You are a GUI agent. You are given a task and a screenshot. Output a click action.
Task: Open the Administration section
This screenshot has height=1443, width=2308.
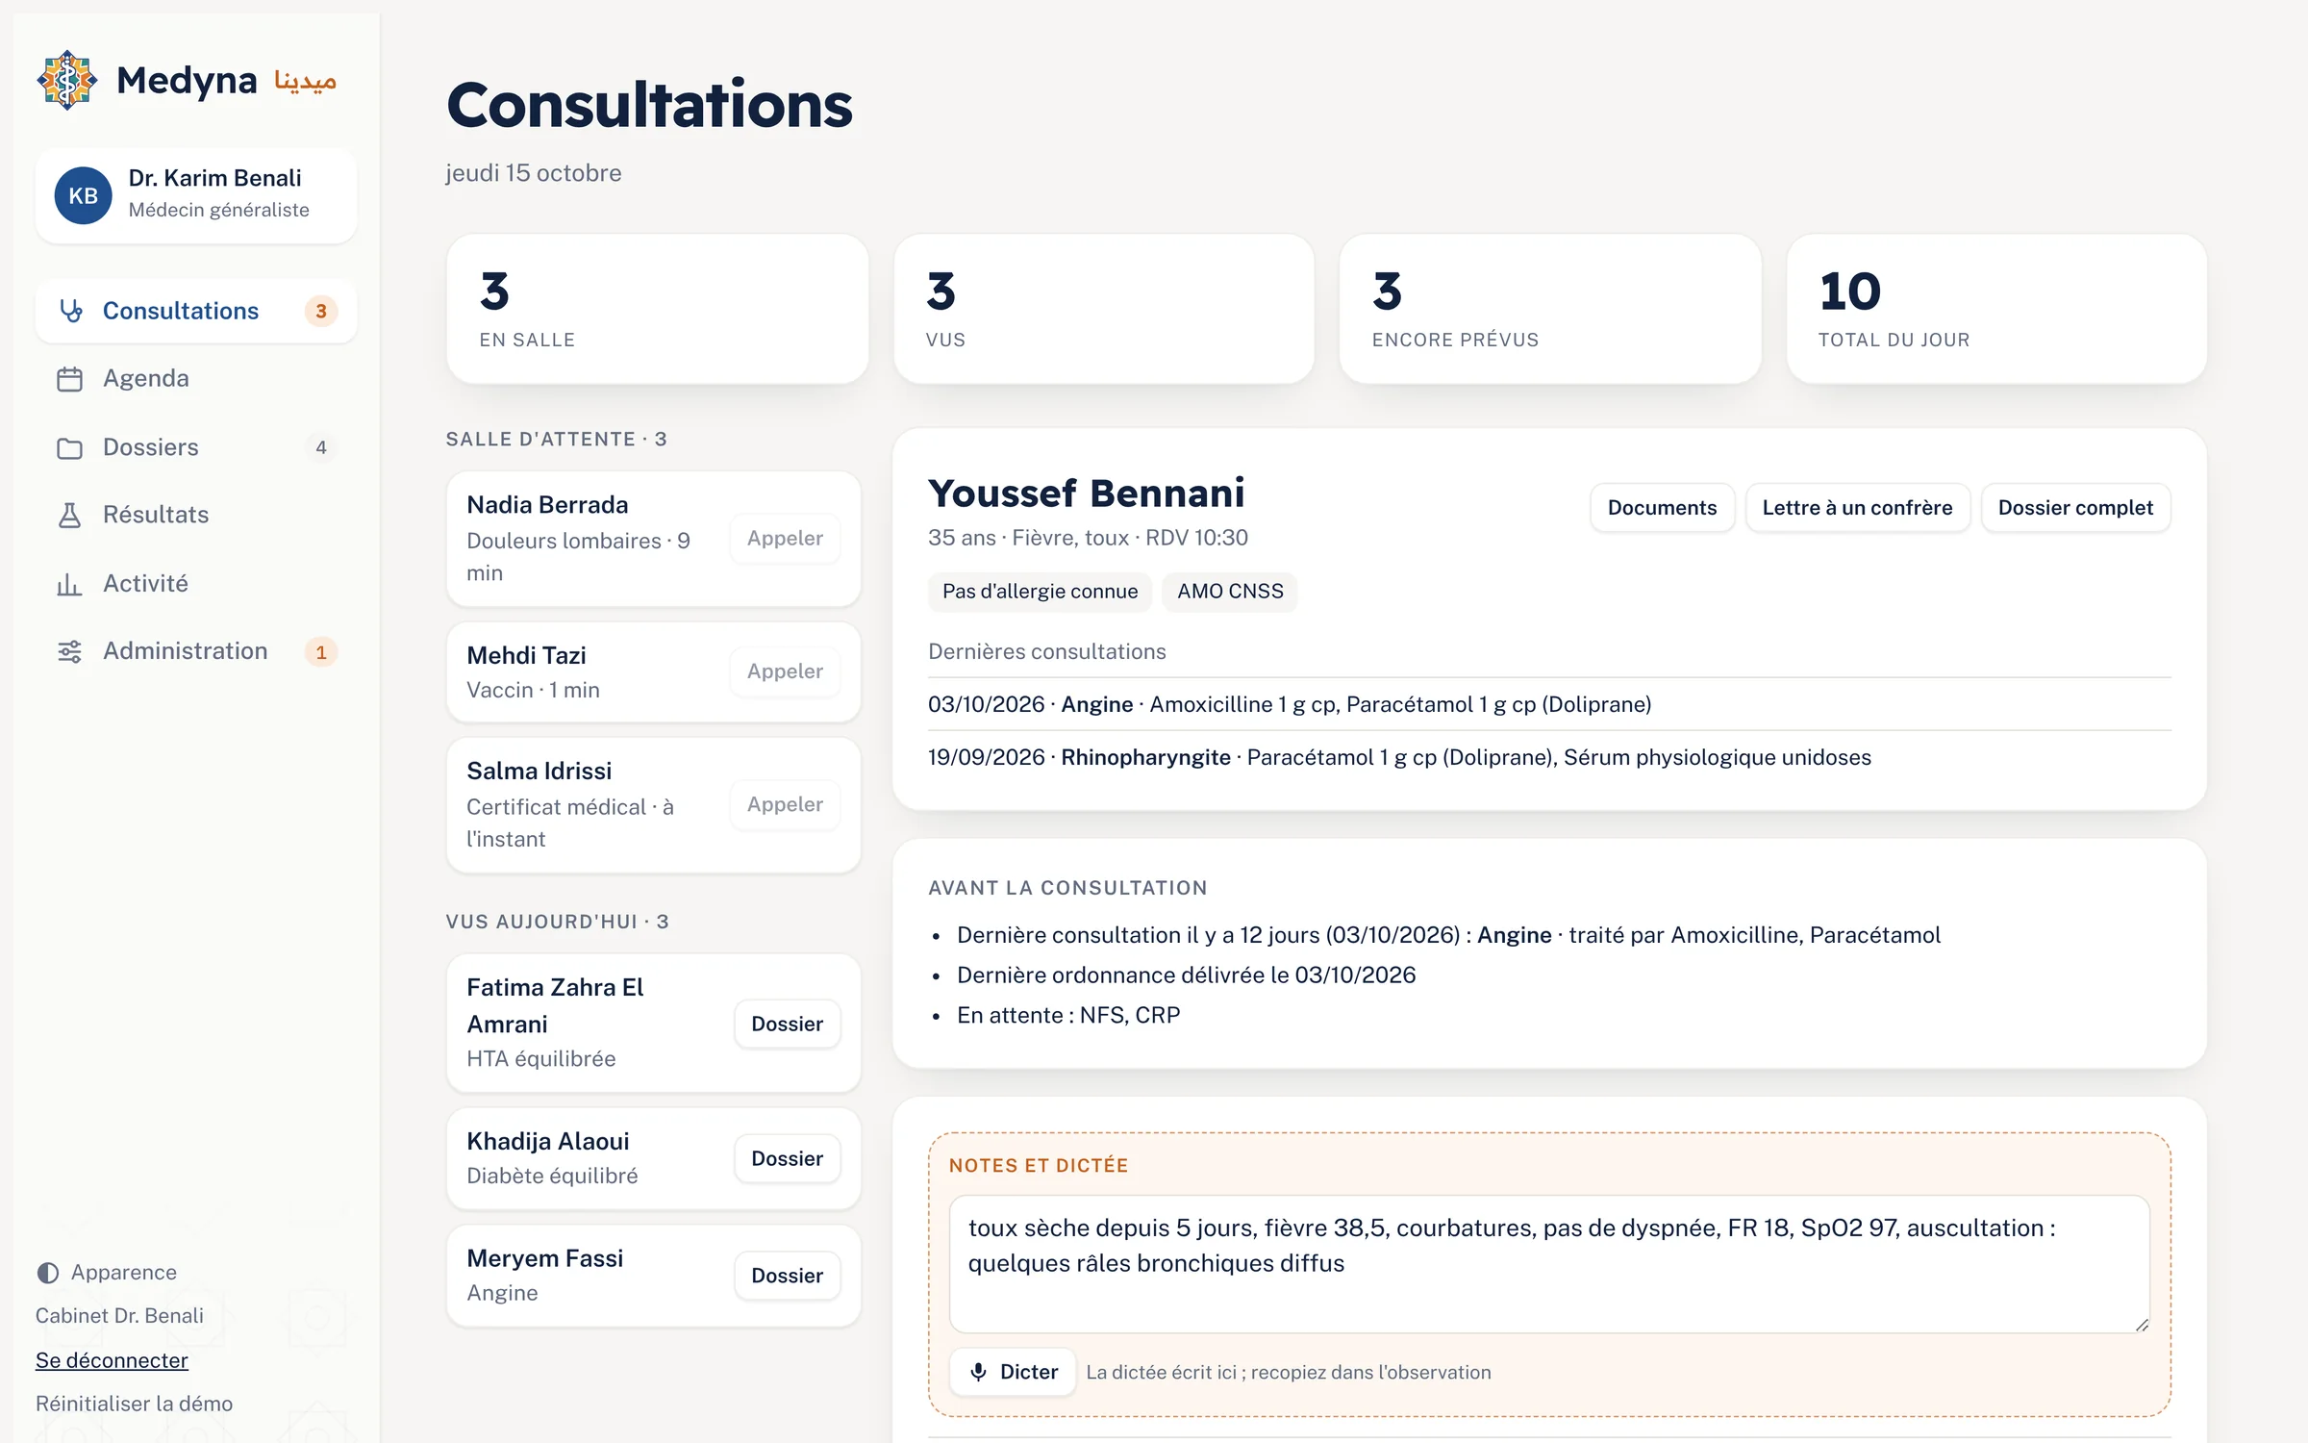196,651
